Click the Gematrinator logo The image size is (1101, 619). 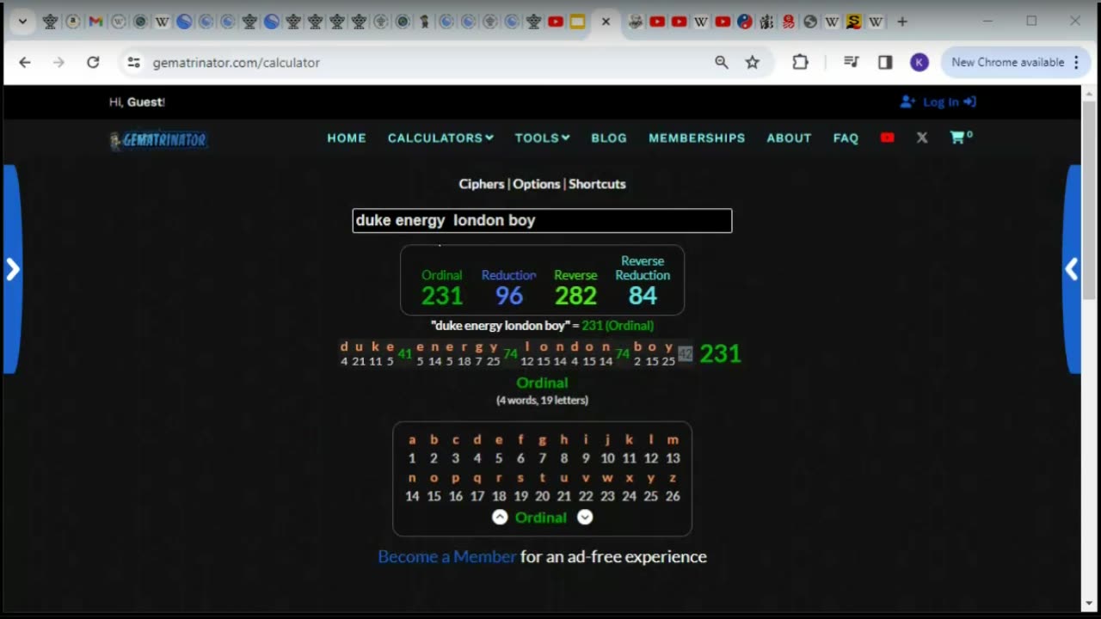click(158, 139)
